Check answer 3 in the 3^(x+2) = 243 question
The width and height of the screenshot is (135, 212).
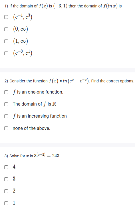point(6,179)
